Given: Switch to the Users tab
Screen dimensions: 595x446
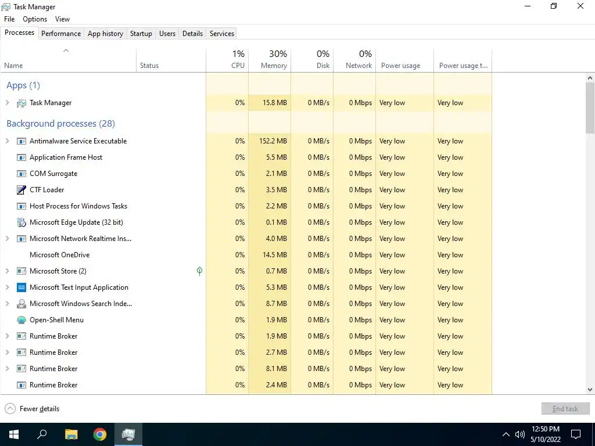Looking at the screenshot, I should 167,33.
